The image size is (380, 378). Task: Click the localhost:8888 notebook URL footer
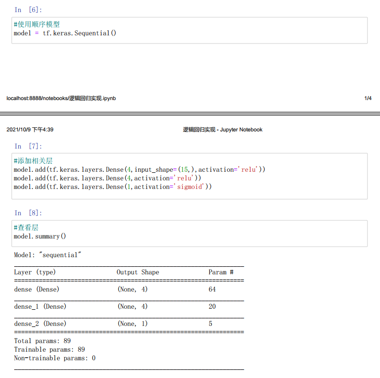coord(61,99)
